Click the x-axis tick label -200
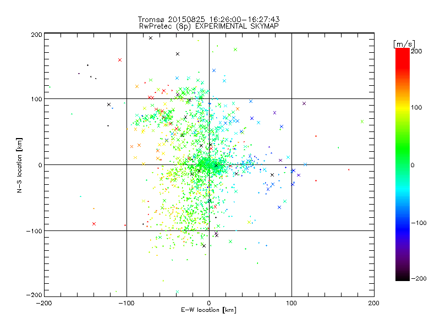This screenshot has width=440, height=330. 44,303
